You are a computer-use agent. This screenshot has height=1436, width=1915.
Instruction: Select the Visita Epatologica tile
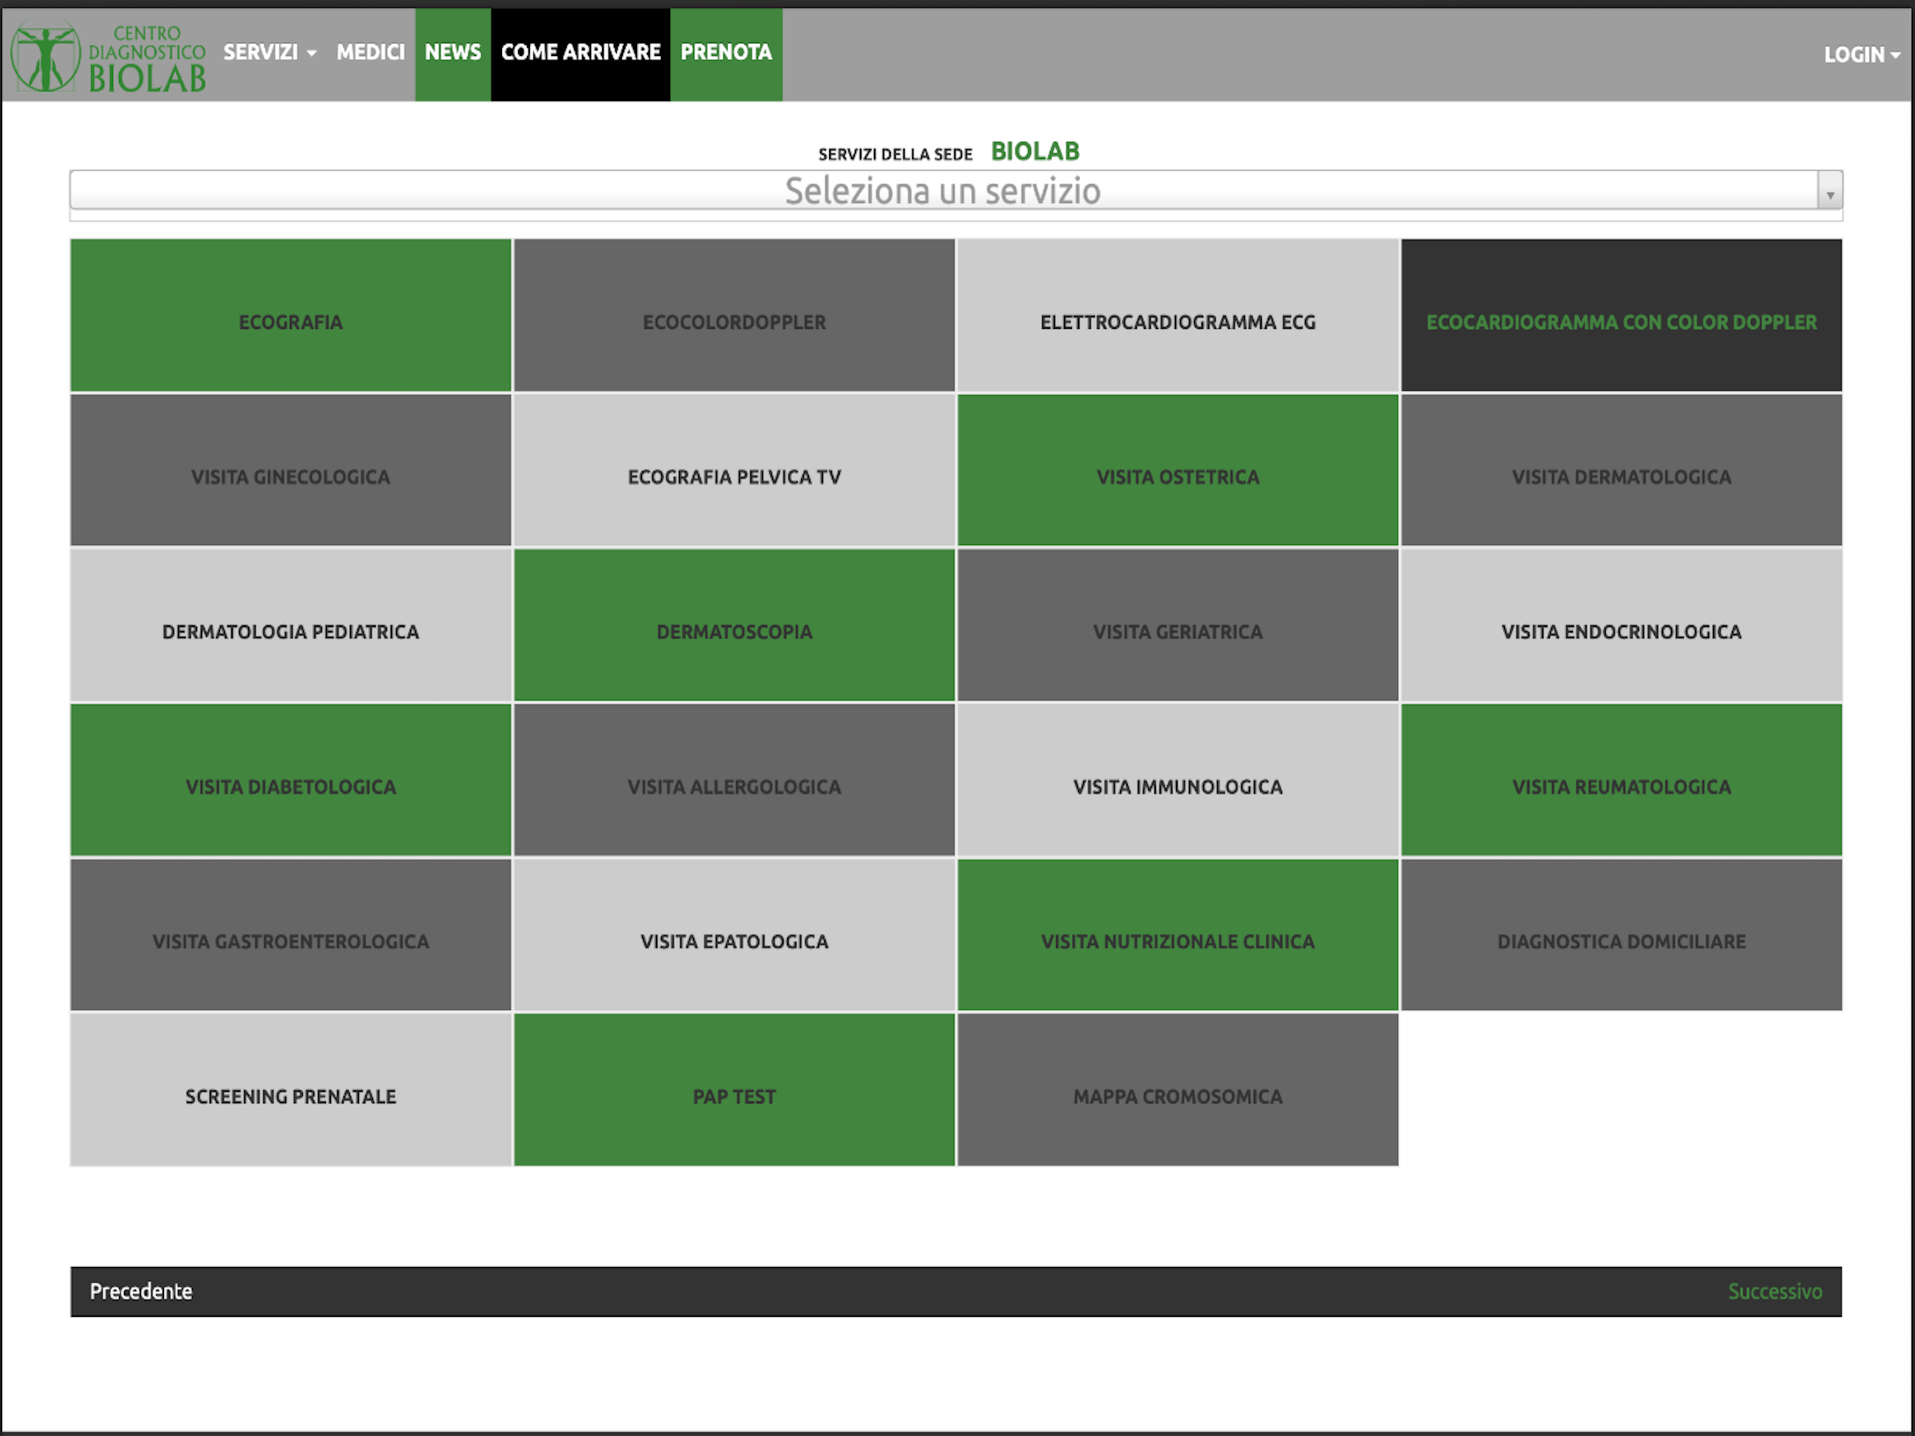coord(734,935)
